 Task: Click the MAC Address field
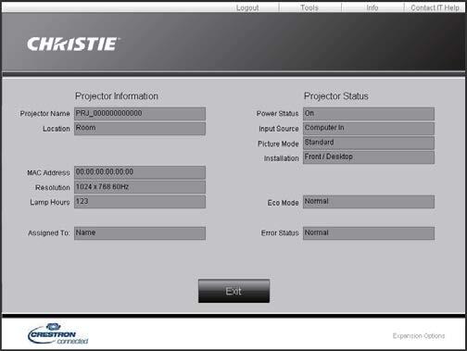140,172
